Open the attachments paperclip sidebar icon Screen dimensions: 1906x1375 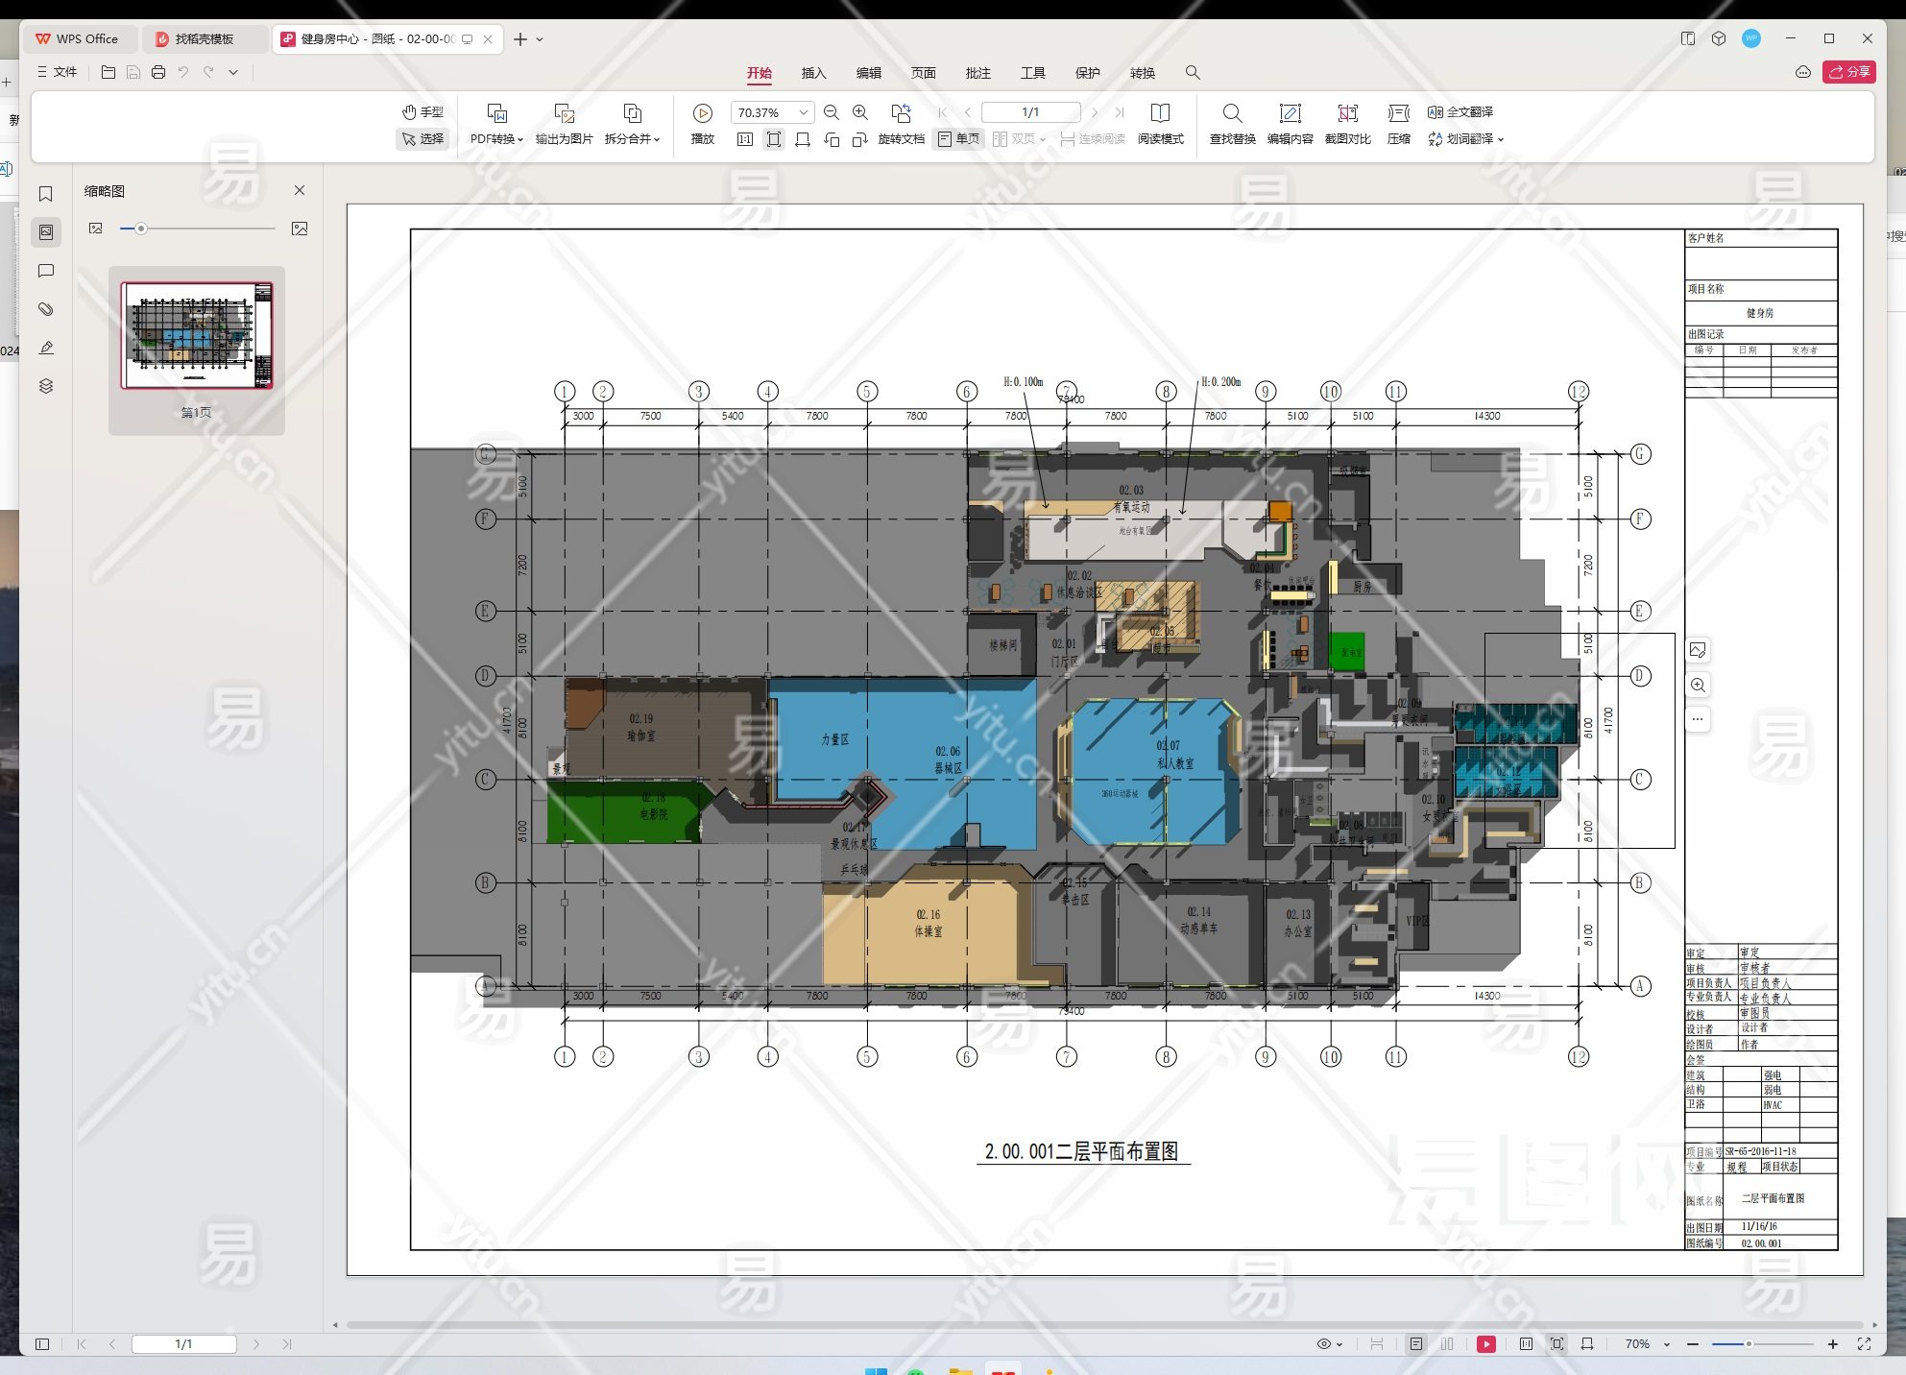pyautogui.click(x=45, y=309)
